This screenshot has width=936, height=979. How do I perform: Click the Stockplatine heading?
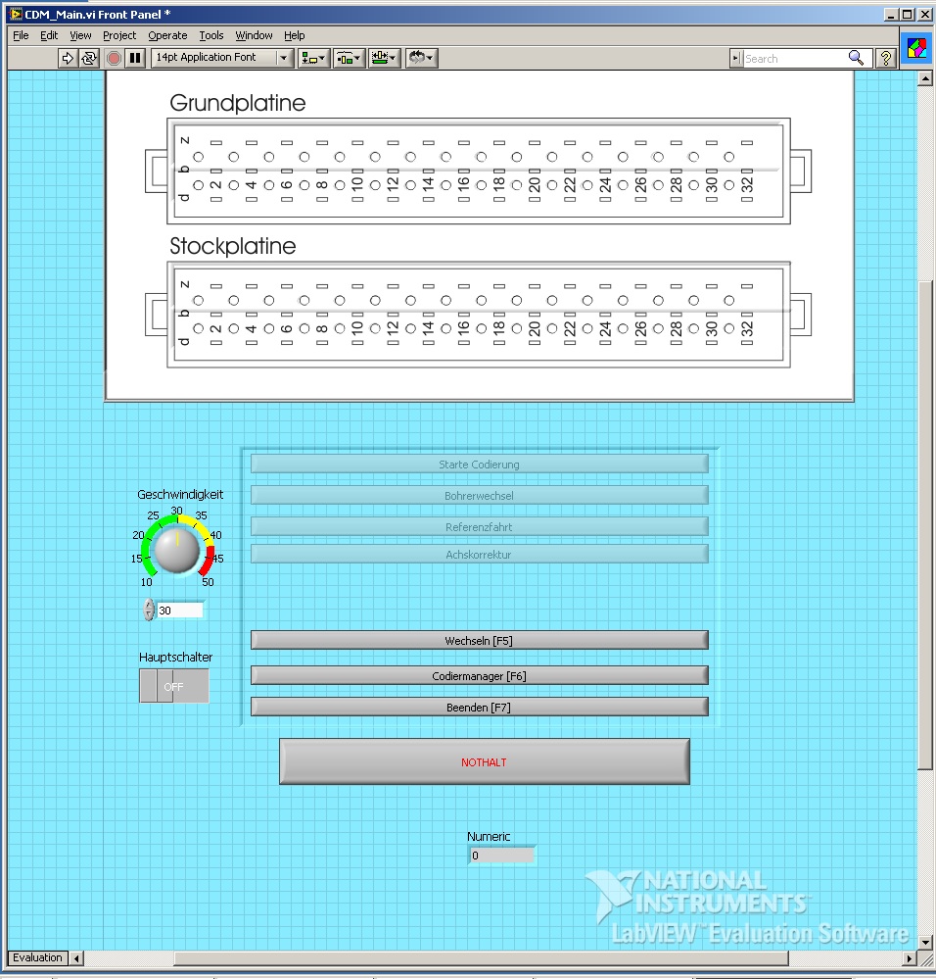pyautogui.click(x=233, y=246)
